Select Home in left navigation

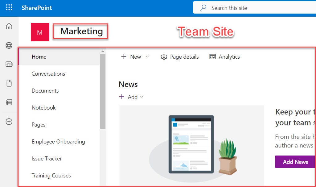[59, 57]
